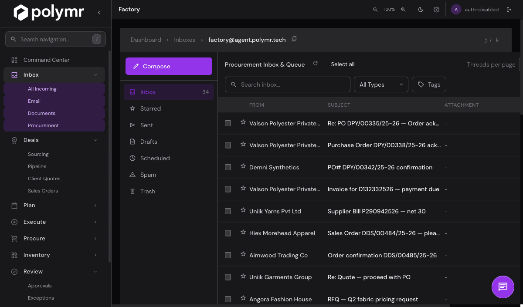Star the Re: PO DPY/00335/25-26 thread
This screenshot has height=307, width=523.
[x=243, y=122]
